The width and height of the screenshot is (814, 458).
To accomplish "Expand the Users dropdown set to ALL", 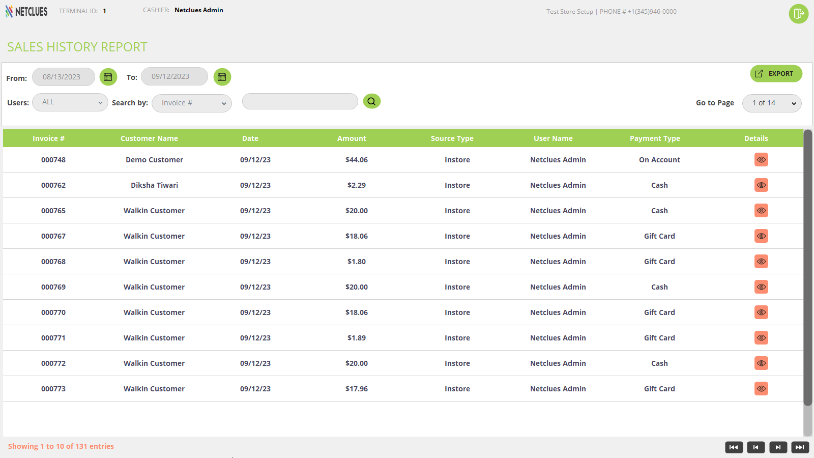I will 70,102.
